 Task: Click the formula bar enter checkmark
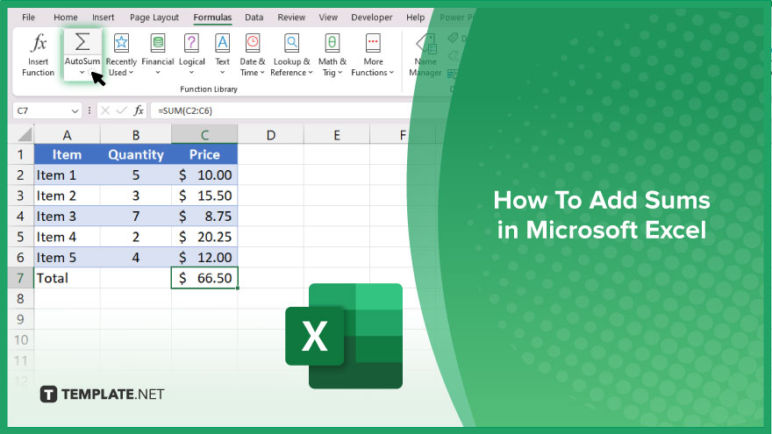pyautogui.click(x=121, y=110)
